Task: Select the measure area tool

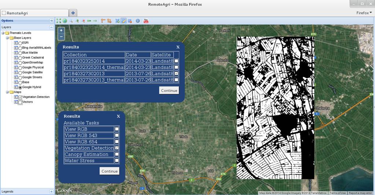Action: [x=109, y=21]
